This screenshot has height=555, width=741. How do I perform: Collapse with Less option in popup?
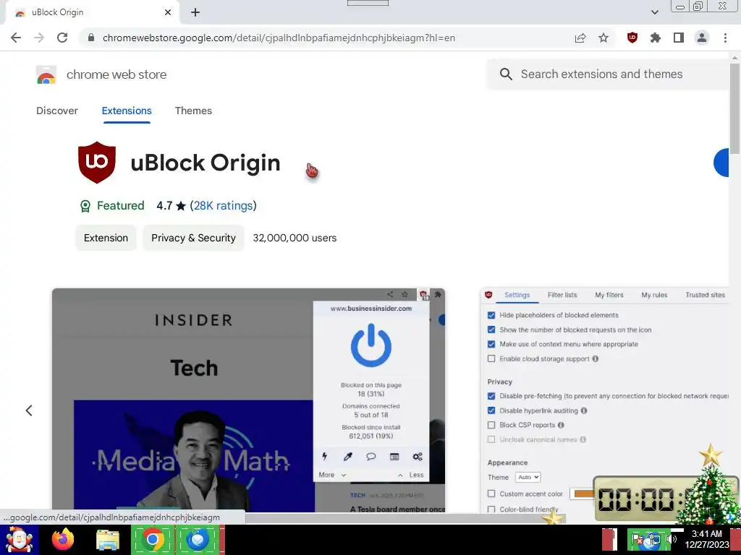[411, 475]
